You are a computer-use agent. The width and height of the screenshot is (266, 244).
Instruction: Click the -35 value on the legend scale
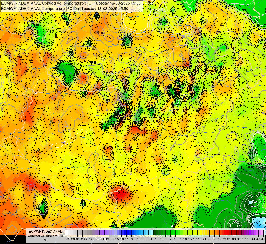tap(67, 239)
